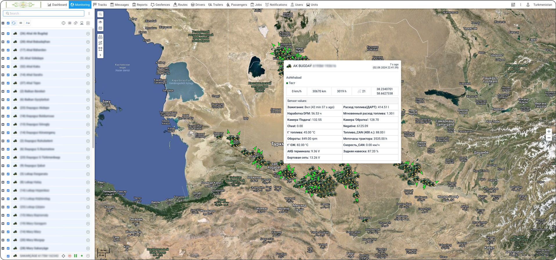Open the Geofences tab
The height and width of the screenshot is (260, 556).
(160, 5)
